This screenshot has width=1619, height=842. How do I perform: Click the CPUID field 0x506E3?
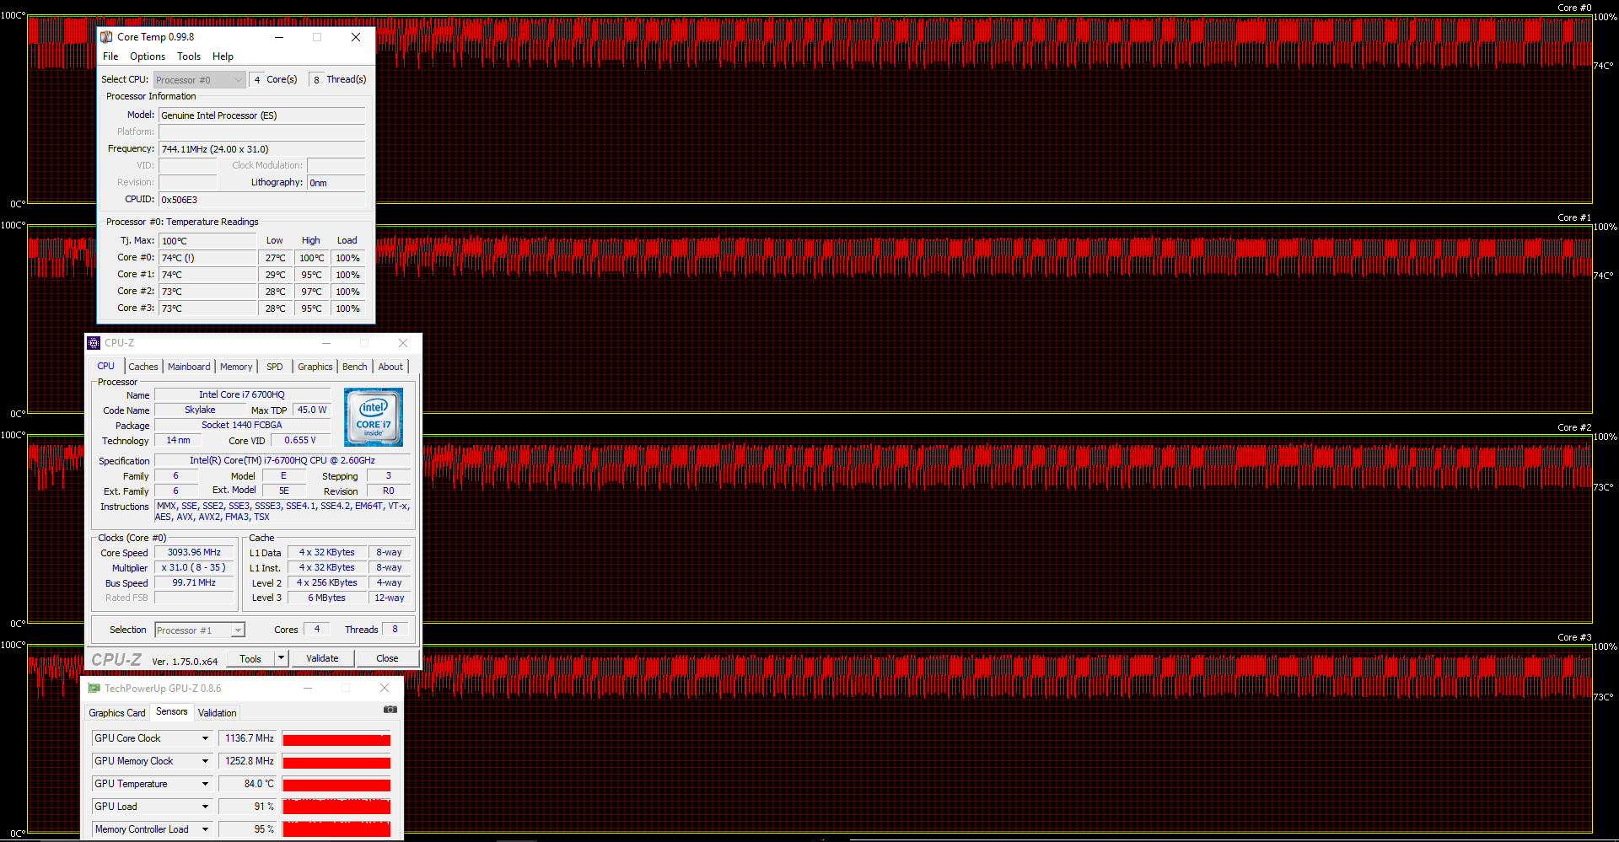tap(262, 200)
